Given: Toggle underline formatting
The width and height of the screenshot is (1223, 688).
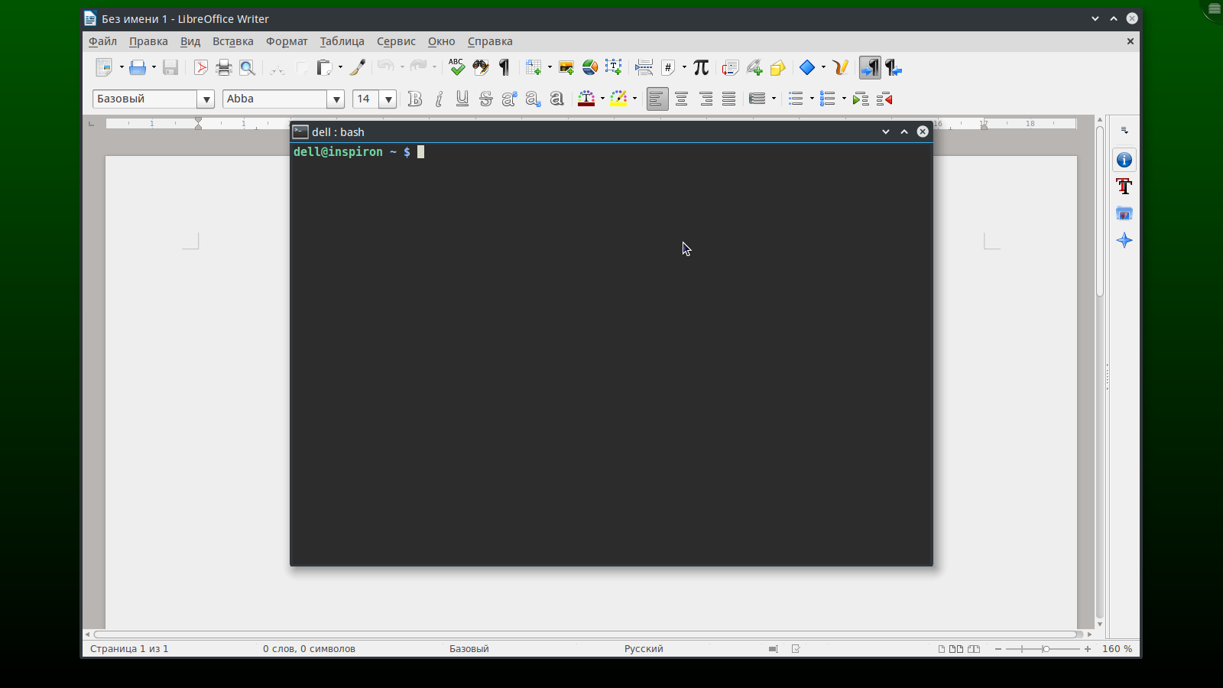Looking at the screenshot, I should [x=462, y=99].
